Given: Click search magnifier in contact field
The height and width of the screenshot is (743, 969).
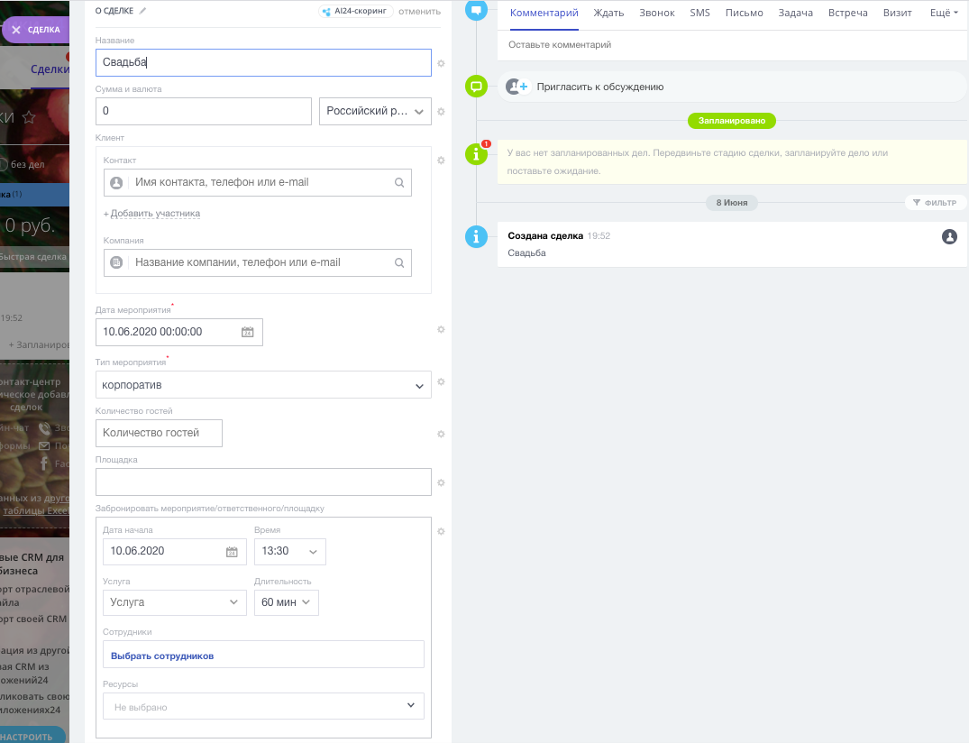Looking at the screenshot, I should [399, 182].
